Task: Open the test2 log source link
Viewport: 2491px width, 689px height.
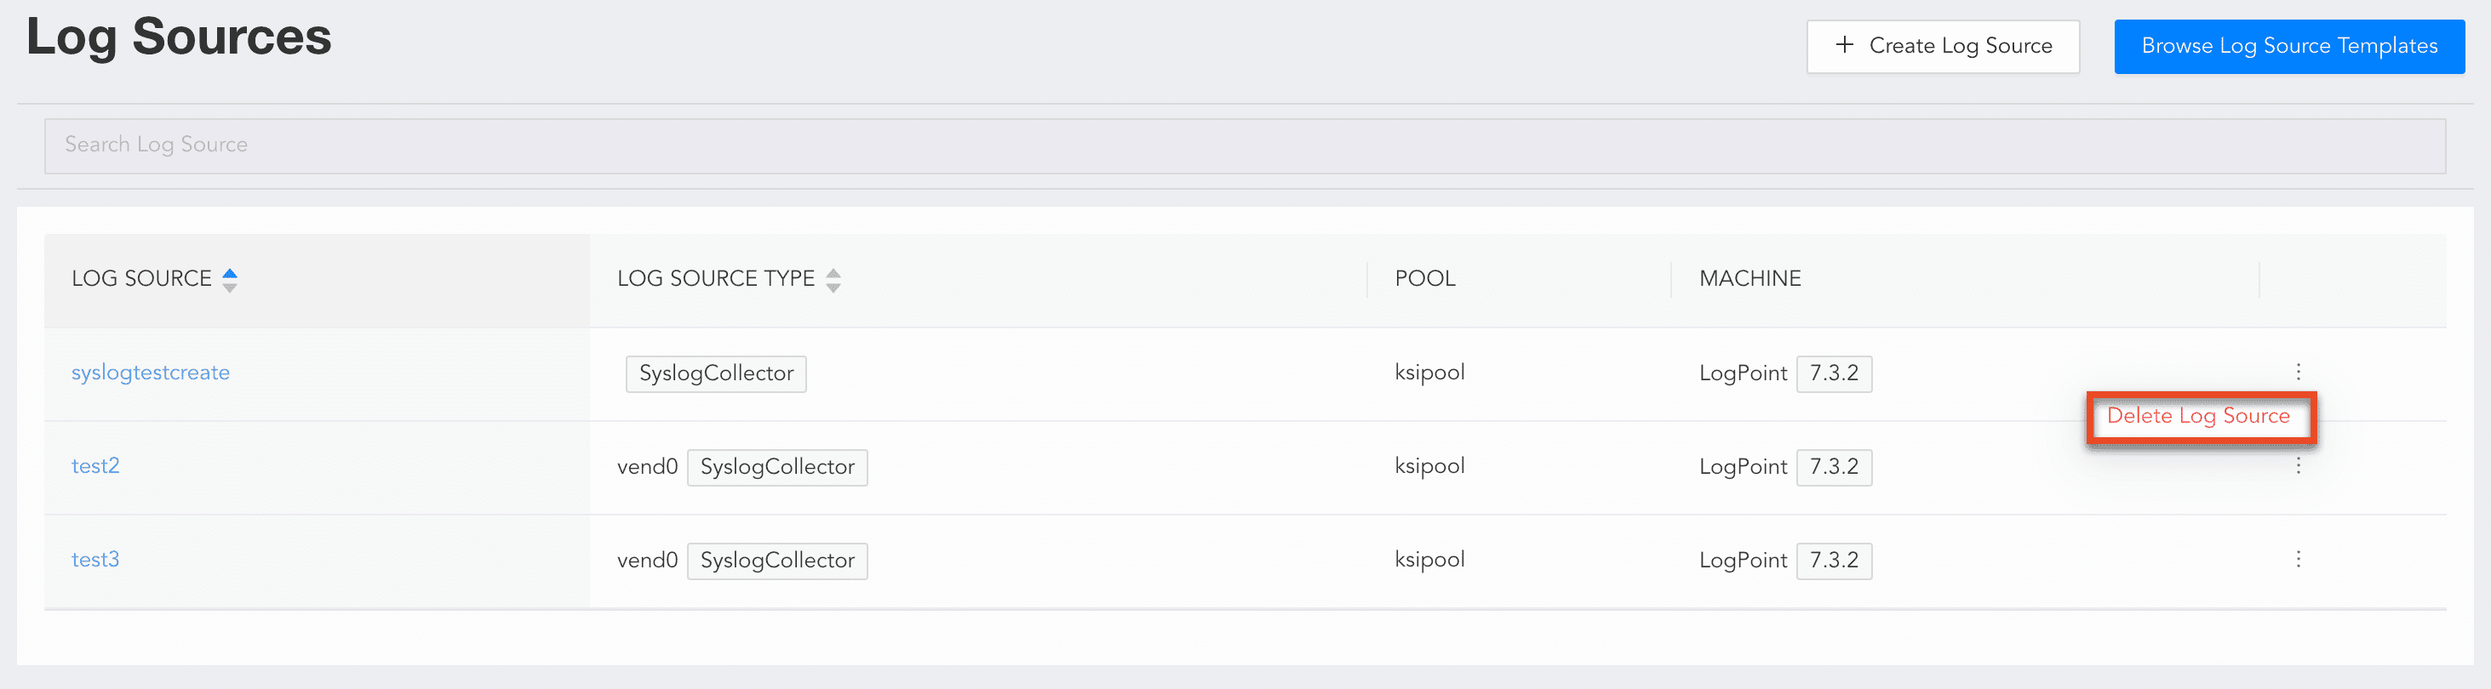Action: click(x=94, y=466)
